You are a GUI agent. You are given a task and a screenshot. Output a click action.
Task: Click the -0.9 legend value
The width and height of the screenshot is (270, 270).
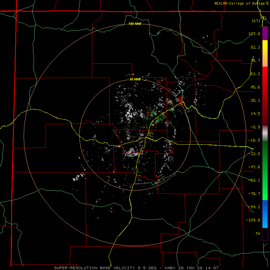(255, 127)
